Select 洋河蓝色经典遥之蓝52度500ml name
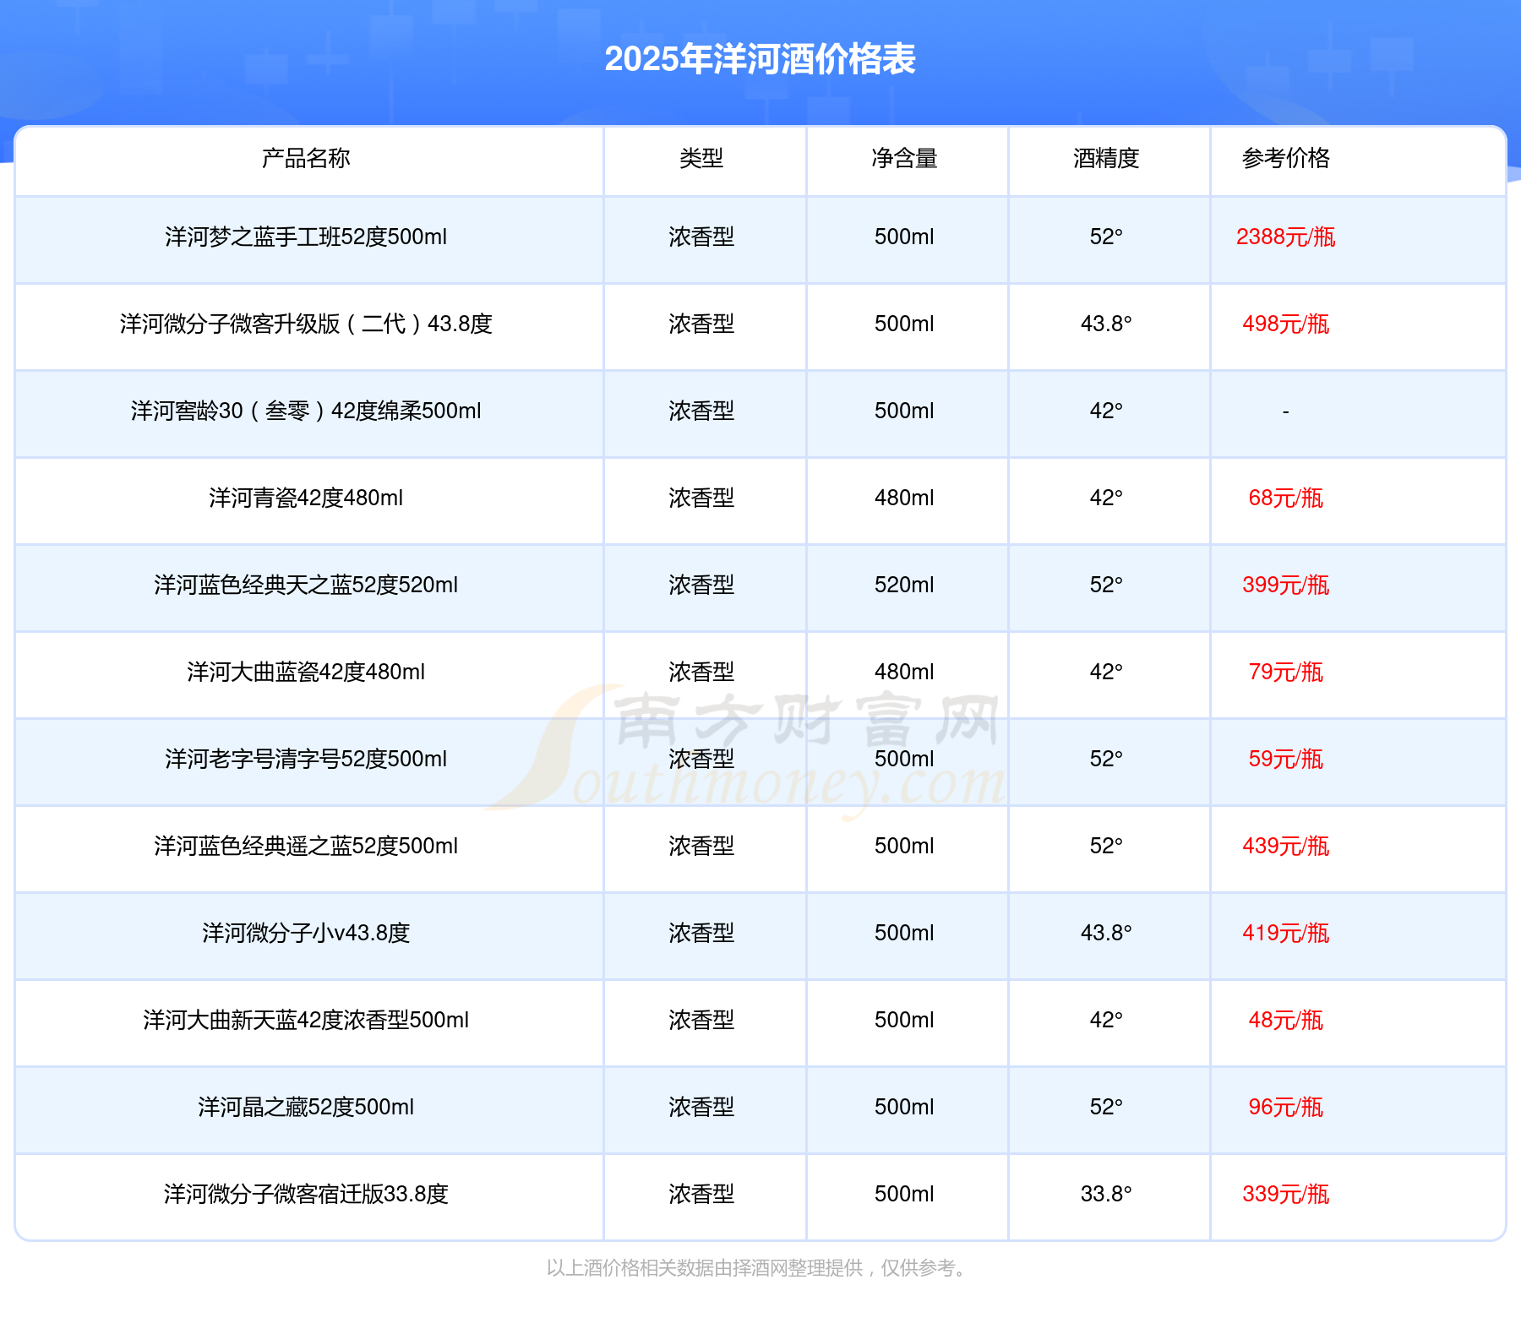 pyautogui.click(x=306, y=847)
